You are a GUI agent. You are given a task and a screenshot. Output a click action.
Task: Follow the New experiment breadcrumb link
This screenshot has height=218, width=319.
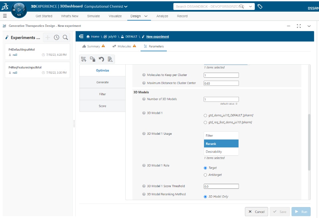pos(158,36)
